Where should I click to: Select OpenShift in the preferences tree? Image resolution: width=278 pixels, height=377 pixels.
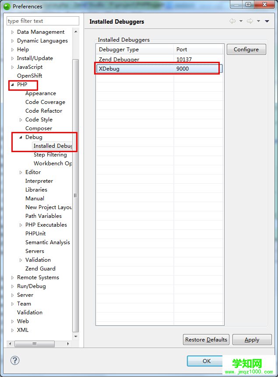click(x=29, y=76)
